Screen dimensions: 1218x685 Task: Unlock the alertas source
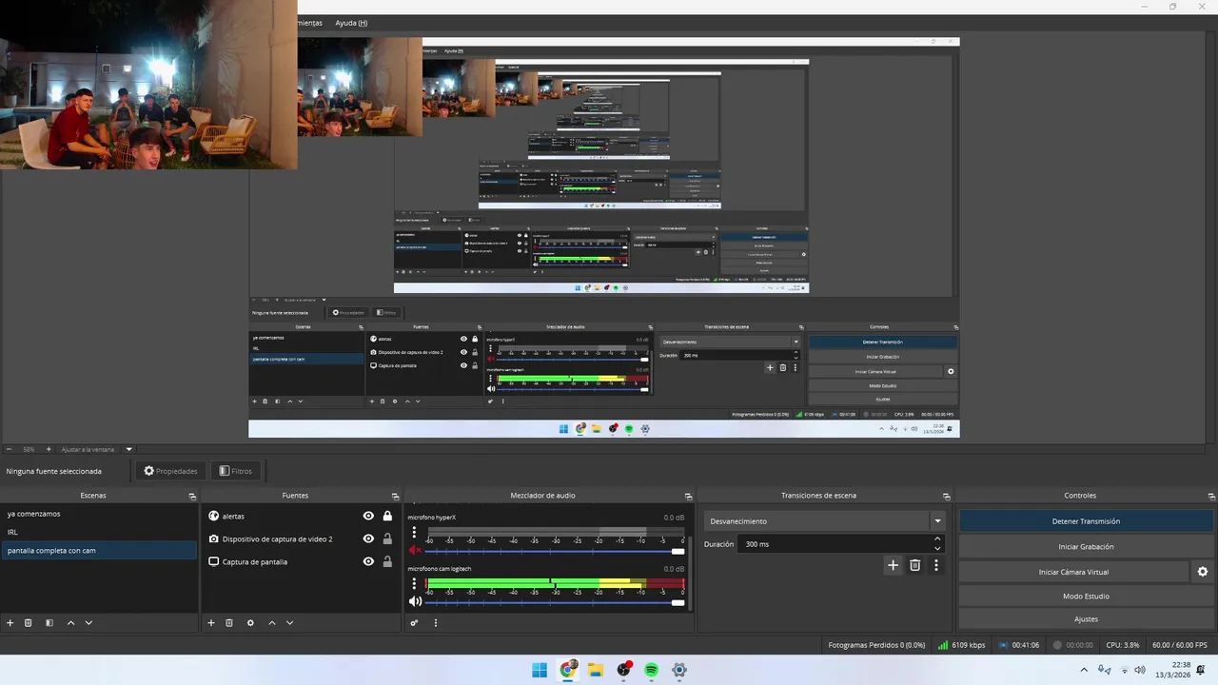pos(387,516)
